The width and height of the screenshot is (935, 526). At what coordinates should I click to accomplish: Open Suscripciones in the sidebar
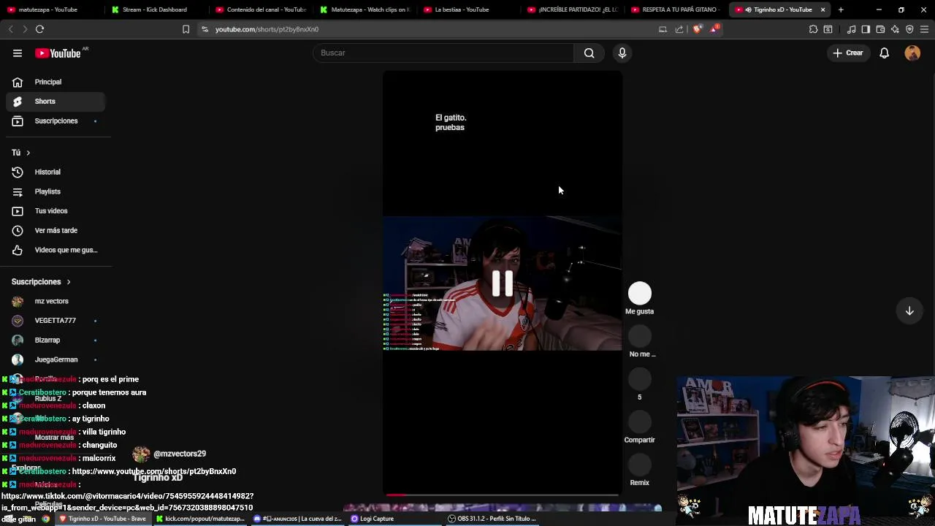tap(56, 121)
